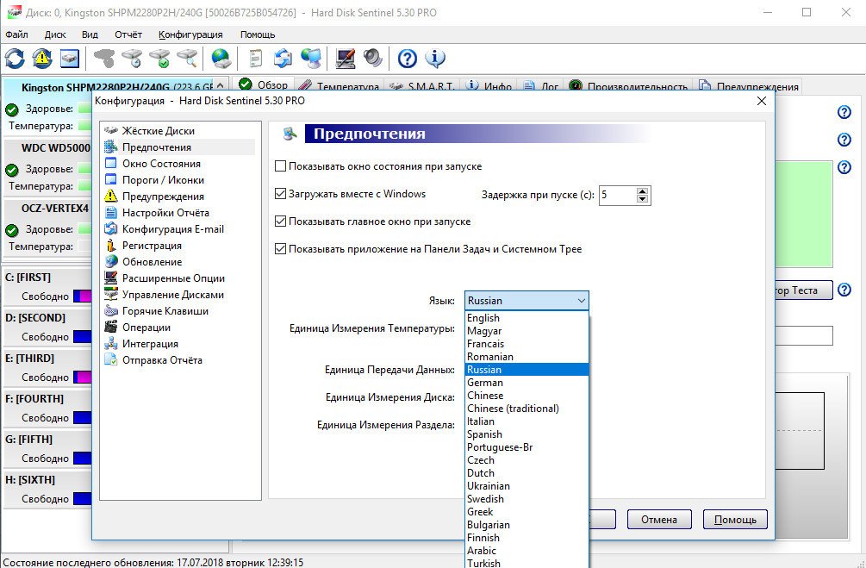Close the Конфигурация dialog
Image resolution: width=866 pixels, height=568 pixels.
coord(761,101)
